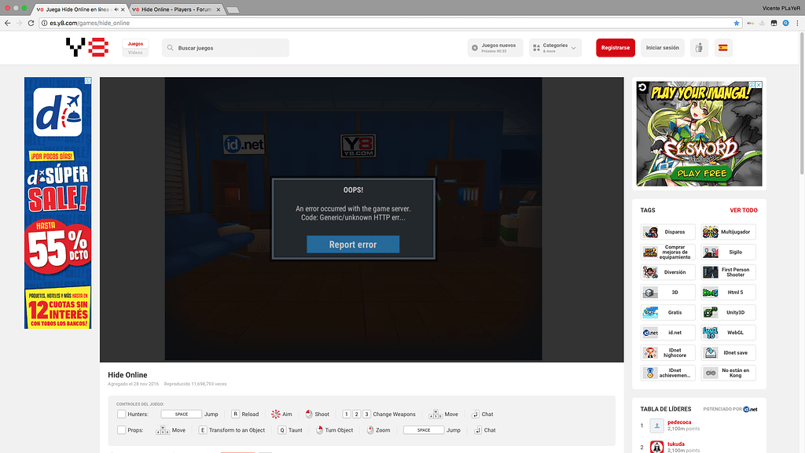Select the First Person Shooter tag icon
Viewport: 805px width, 453px height.
(x=710, y=272)
